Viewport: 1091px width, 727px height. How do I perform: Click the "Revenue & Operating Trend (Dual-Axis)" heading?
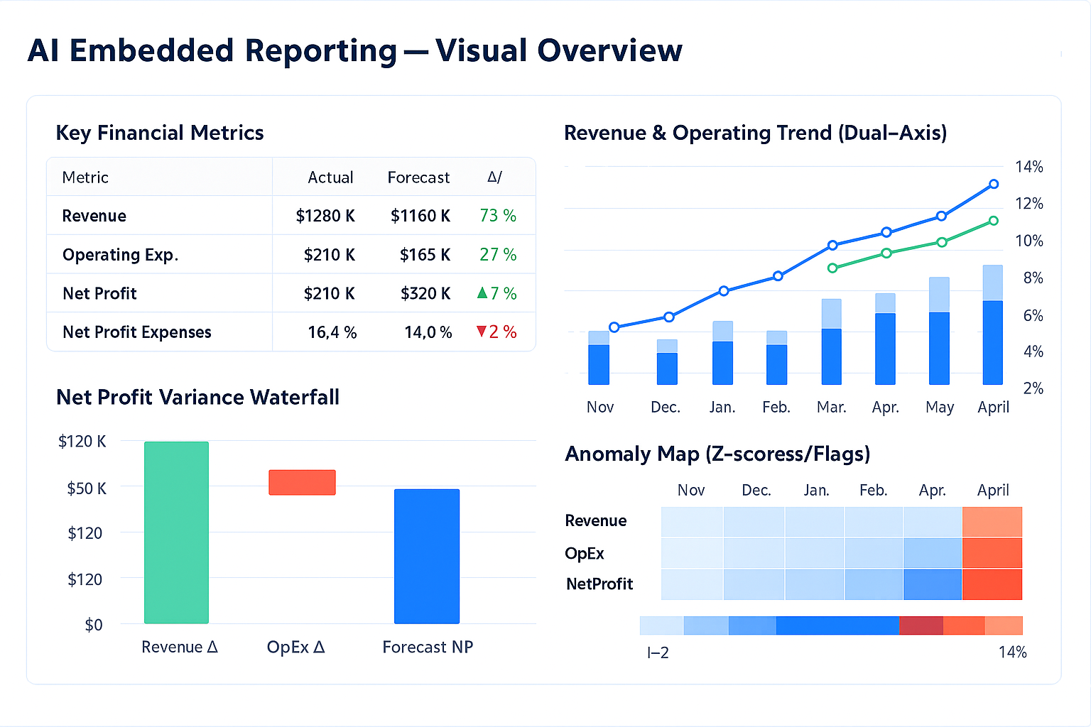[755, 133]
